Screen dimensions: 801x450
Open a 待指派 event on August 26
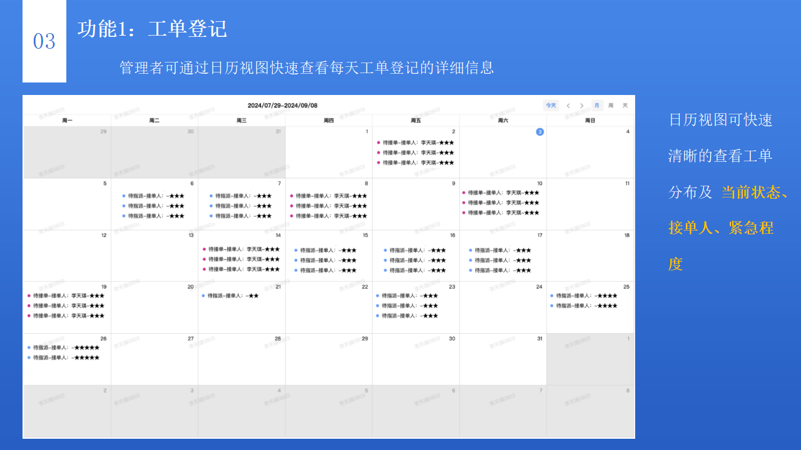tap(63, 347)
